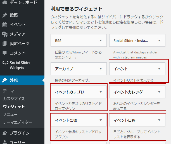Select the メニュー submenu item
Viewport: 171px width, 144px height.
pos(11,114)
